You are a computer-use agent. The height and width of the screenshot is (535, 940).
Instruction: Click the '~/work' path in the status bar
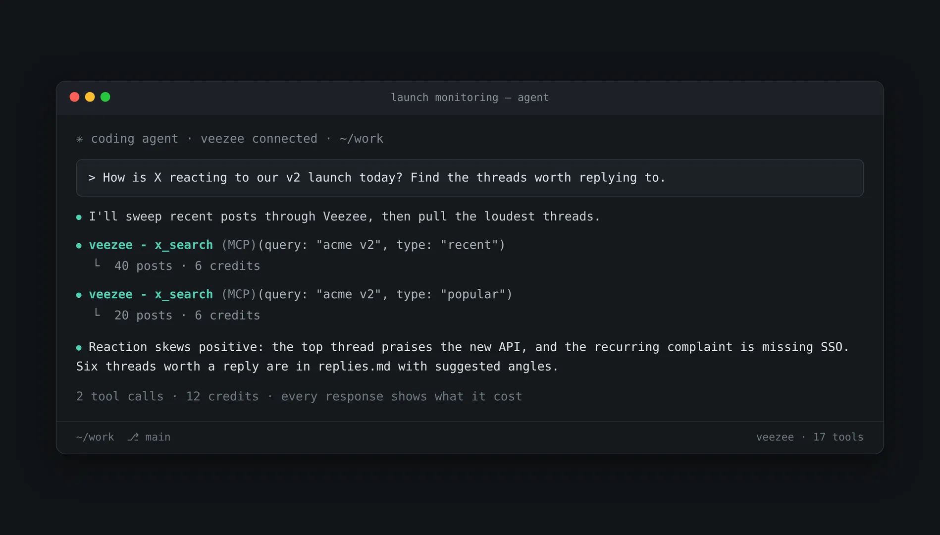(95, 437)
